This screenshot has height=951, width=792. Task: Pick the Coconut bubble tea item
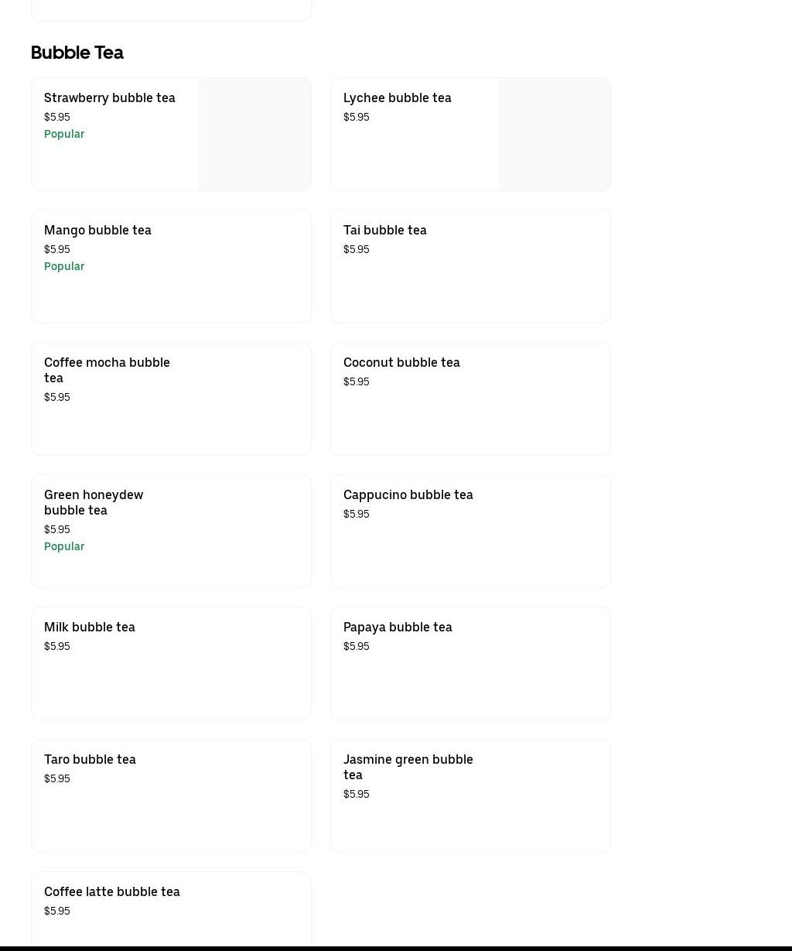[401, 363]
